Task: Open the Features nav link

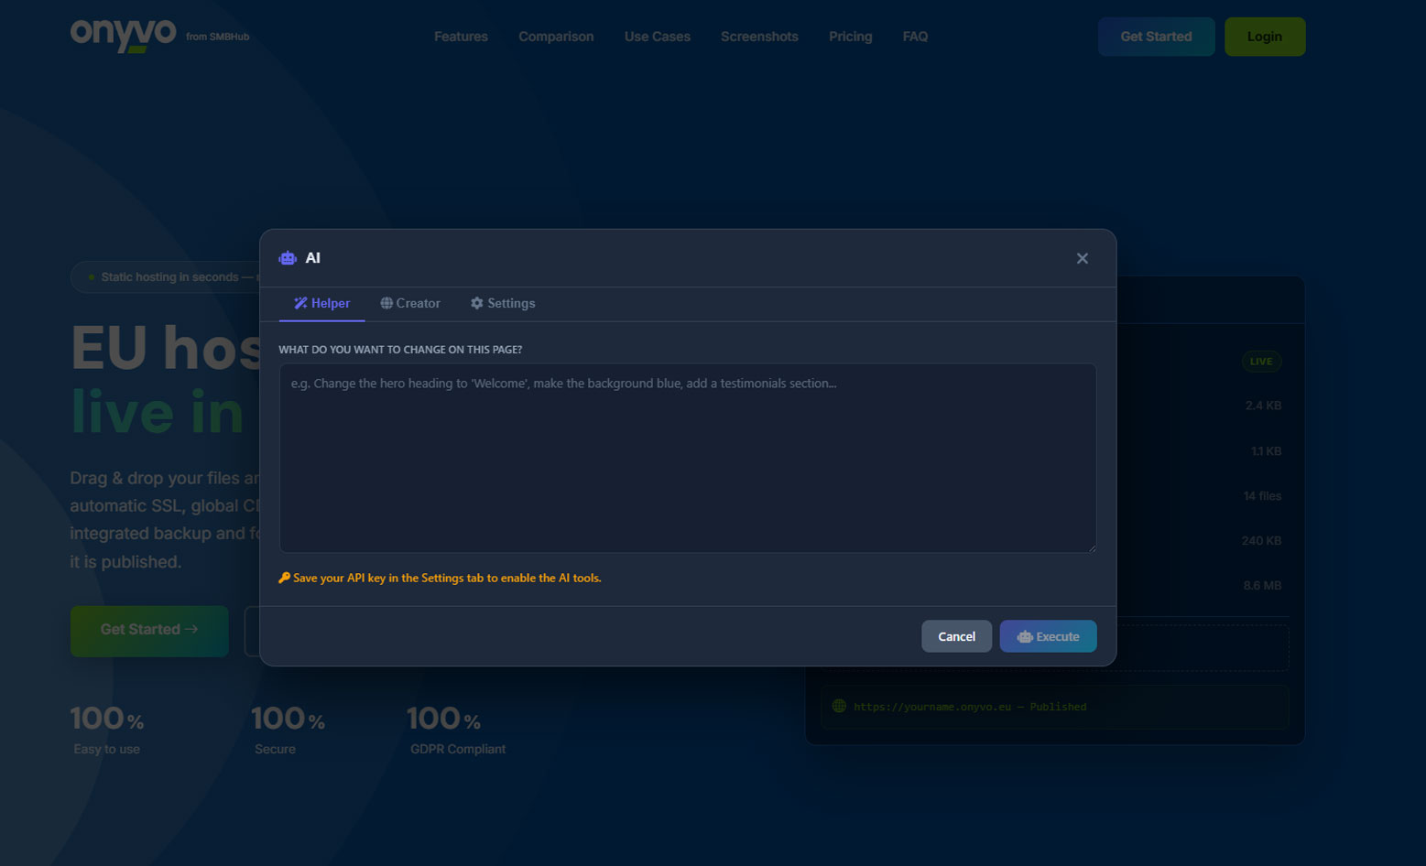Action: click(461, 37)
